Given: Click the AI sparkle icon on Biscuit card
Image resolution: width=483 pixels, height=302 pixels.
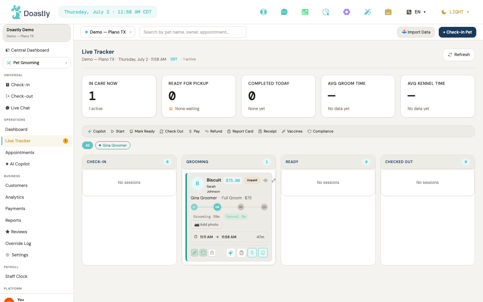Looking at the screenshot, I should click(231, 253).
